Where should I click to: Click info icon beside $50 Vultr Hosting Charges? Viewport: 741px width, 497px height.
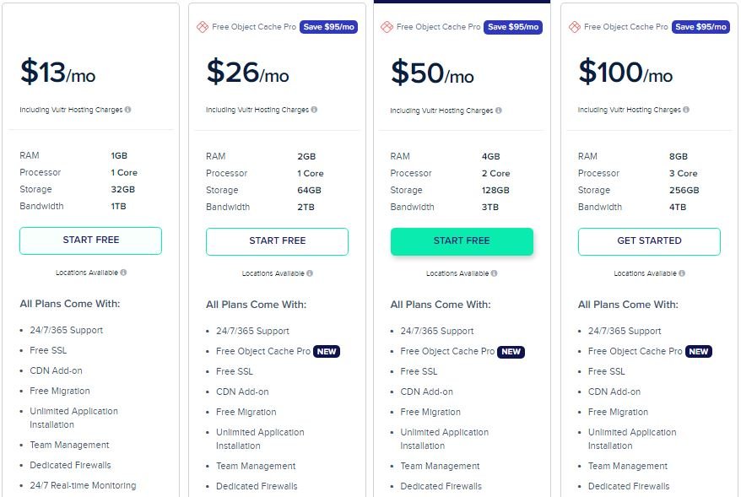tap(499, 111)
